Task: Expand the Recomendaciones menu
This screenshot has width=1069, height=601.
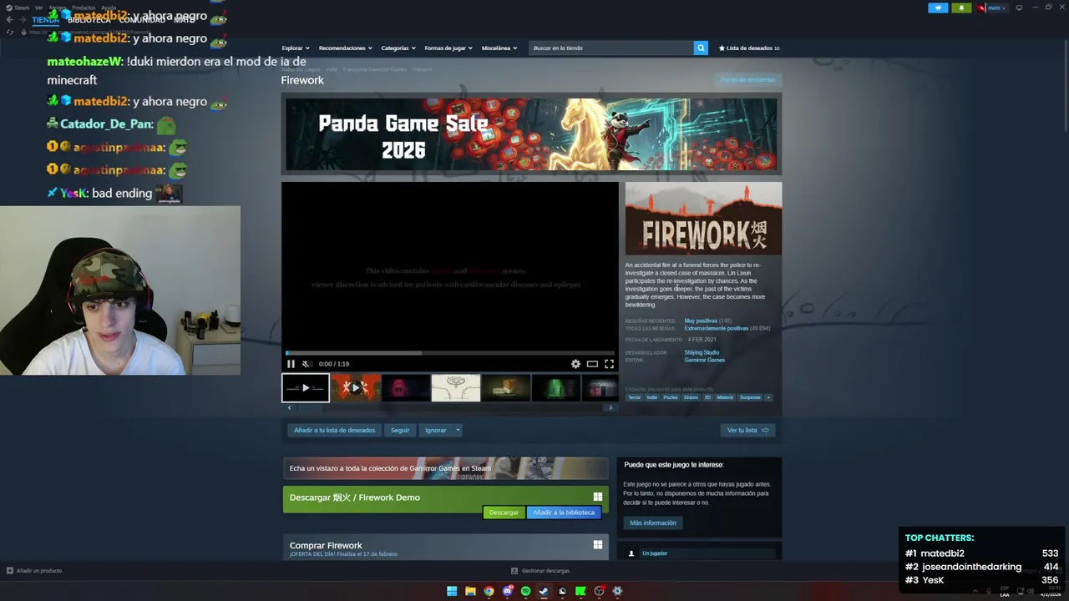Action: 345,48
